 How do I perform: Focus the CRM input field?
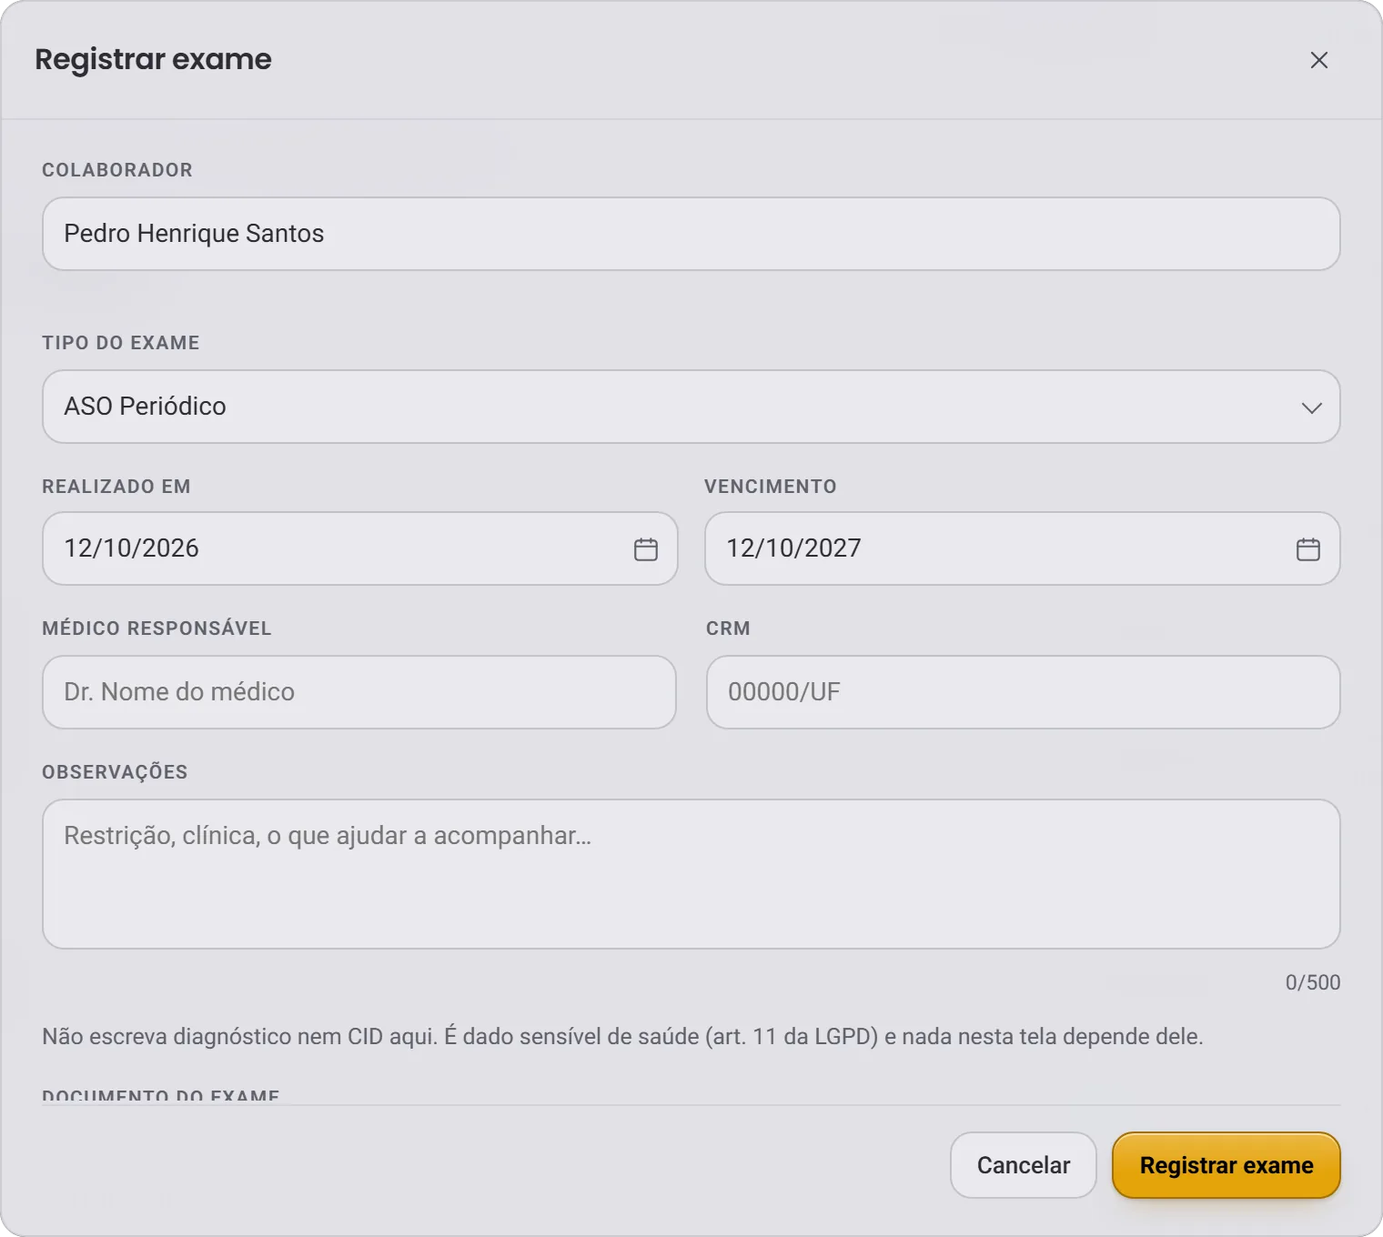(1024, 692)
